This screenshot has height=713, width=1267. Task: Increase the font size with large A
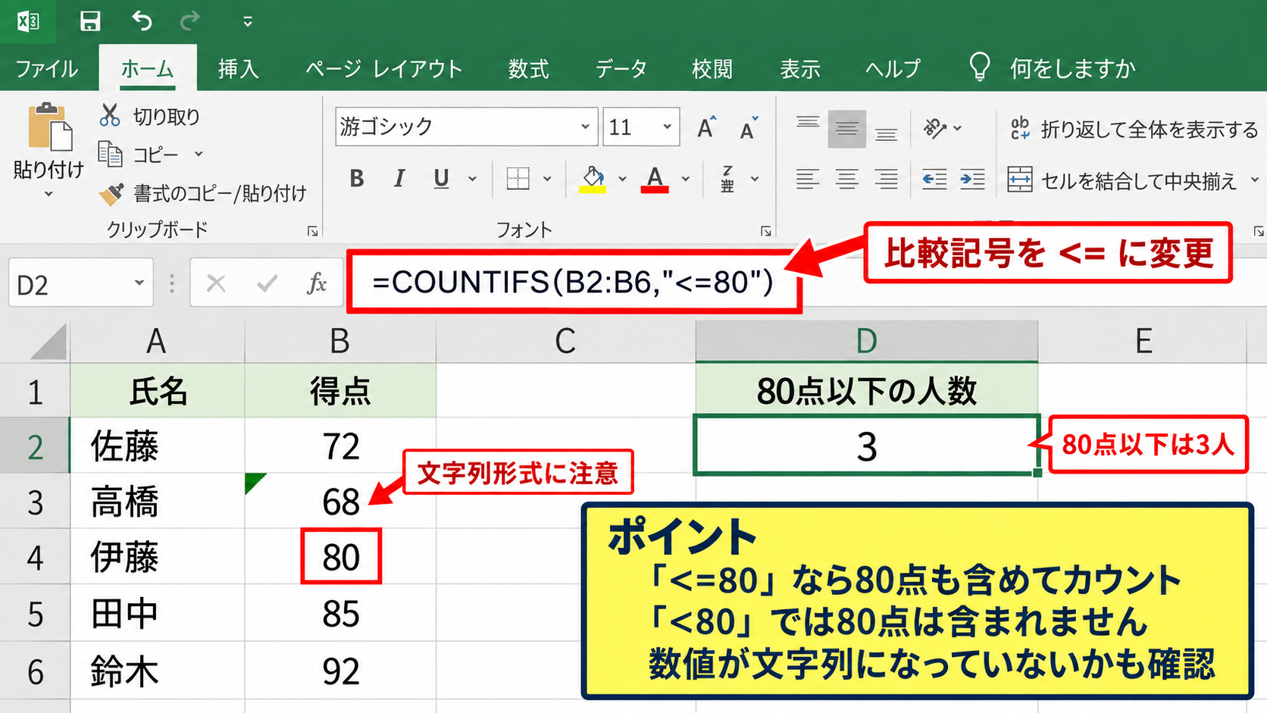point(706,127)
